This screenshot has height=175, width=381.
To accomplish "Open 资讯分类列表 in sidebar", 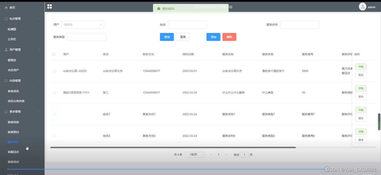I will (16, 101).
